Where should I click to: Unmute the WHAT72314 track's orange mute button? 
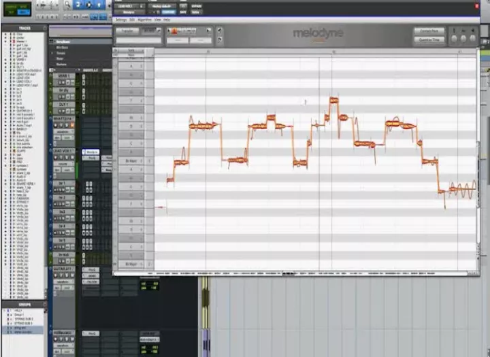(x=72, y=125)
